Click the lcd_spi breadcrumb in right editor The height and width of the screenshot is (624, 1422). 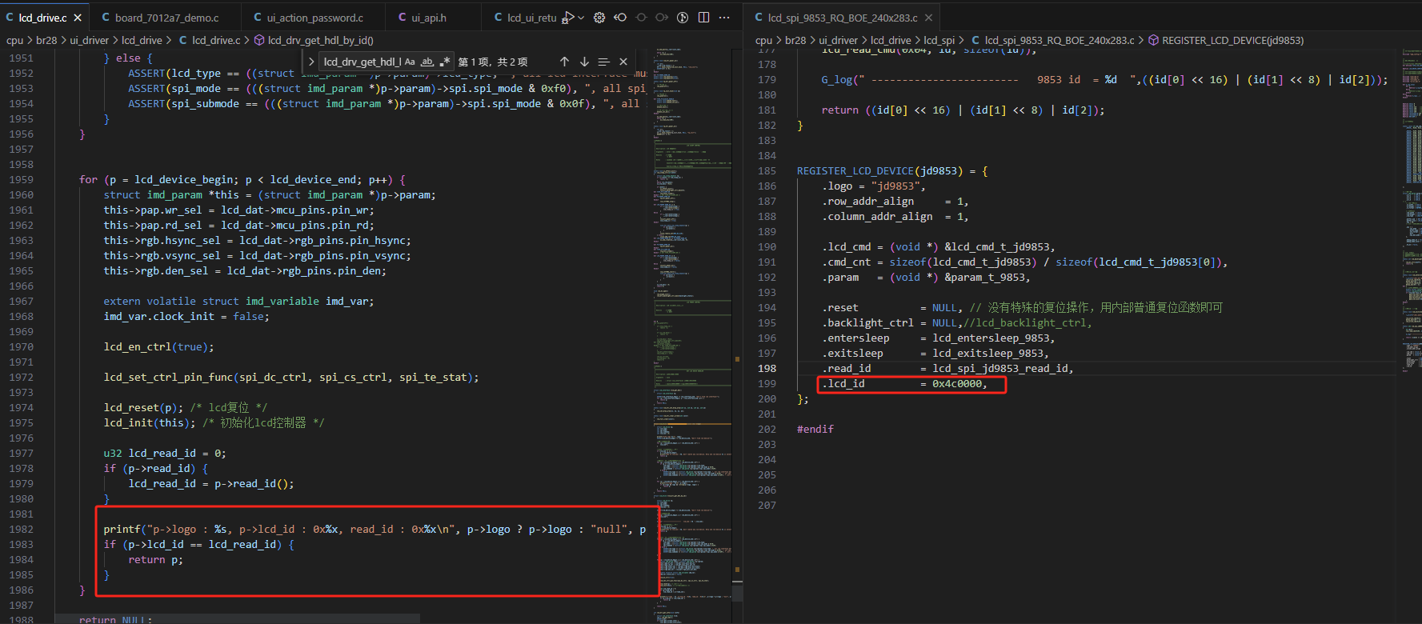click(939, 40)
